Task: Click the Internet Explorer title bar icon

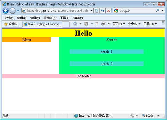Action: click(5, 4)
